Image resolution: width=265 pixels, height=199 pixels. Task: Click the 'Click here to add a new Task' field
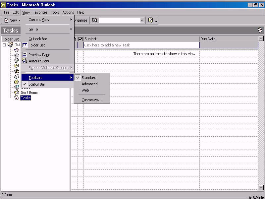coord(141,45)
